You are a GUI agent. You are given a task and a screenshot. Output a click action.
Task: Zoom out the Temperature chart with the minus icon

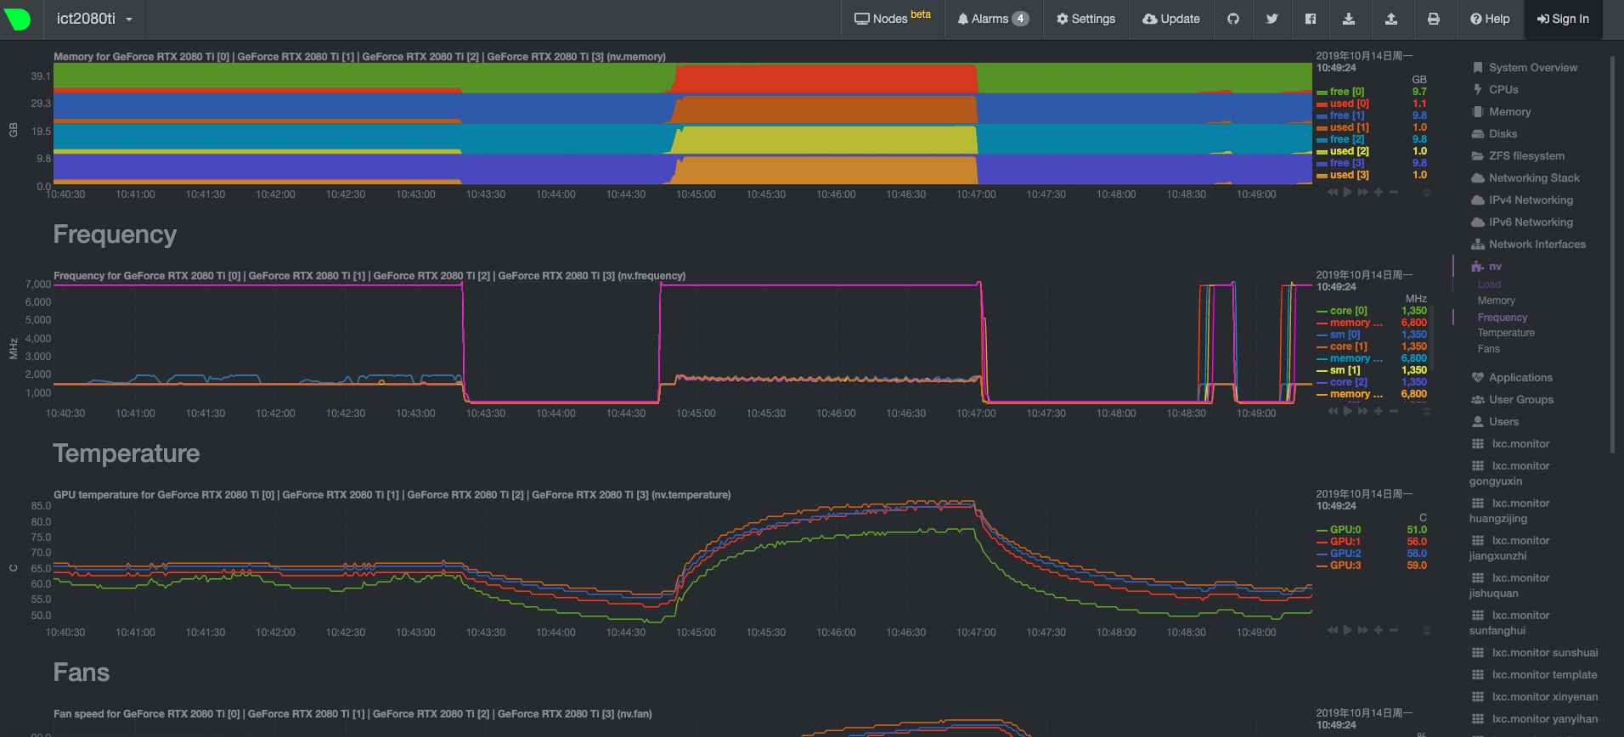[1394, 630]
